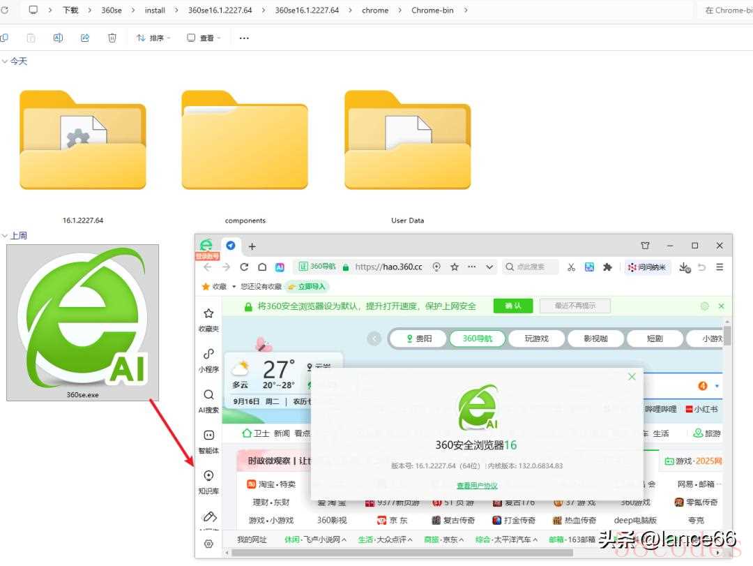753x566 pixels.
Task: Click the 立即导入 import button
Action: (307, 287)
